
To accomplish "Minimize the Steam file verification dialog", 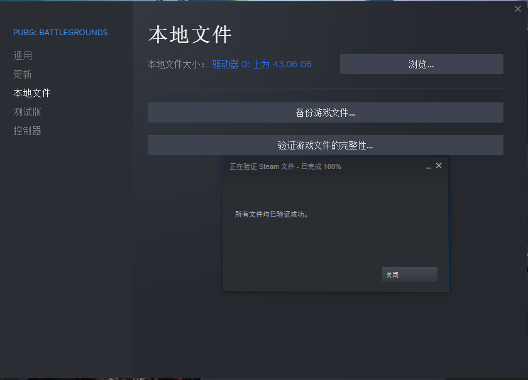I will point(428,166).
